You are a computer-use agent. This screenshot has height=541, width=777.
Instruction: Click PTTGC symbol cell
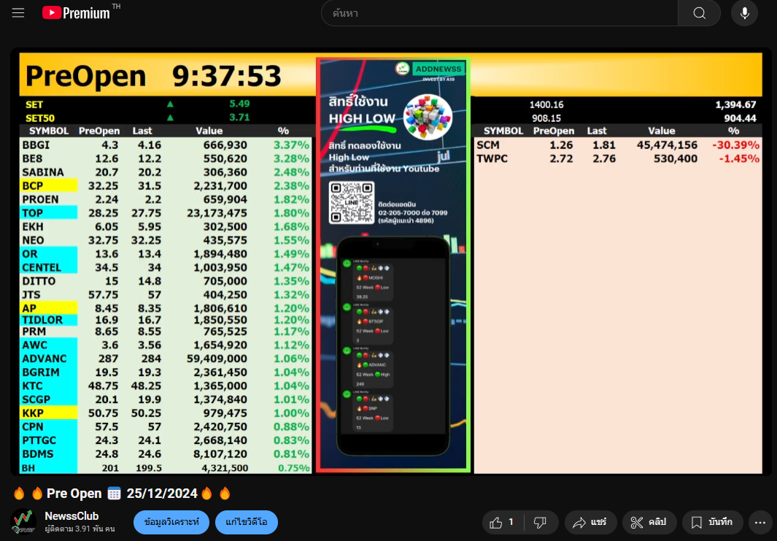click(x=49, y=440)
